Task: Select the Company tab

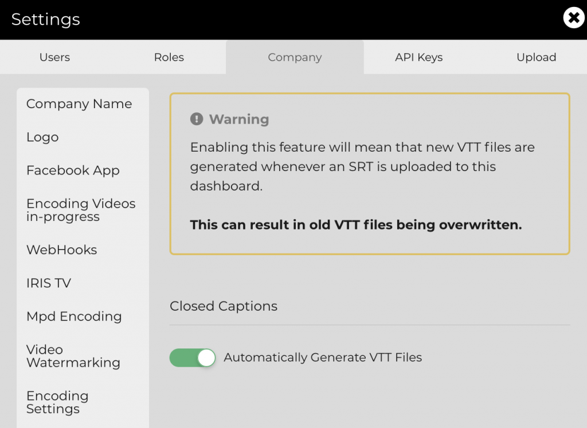Action: (295, 57)
